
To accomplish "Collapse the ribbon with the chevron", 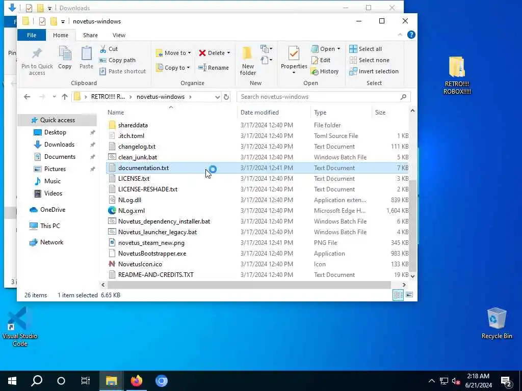I will 400,35.
